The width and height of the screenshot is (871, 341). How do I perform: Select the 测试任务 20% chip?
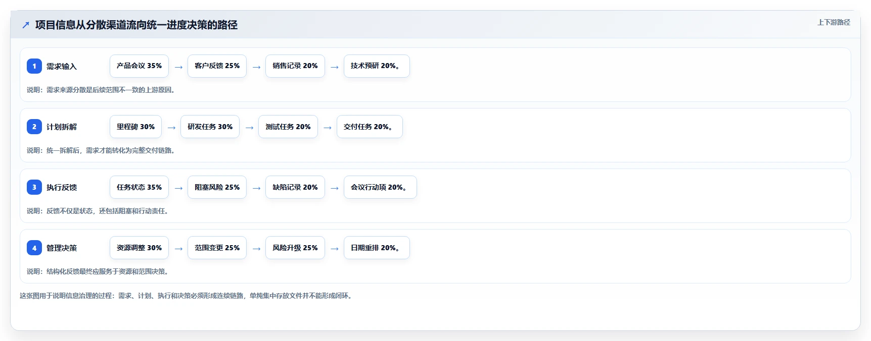click(288, 127)
